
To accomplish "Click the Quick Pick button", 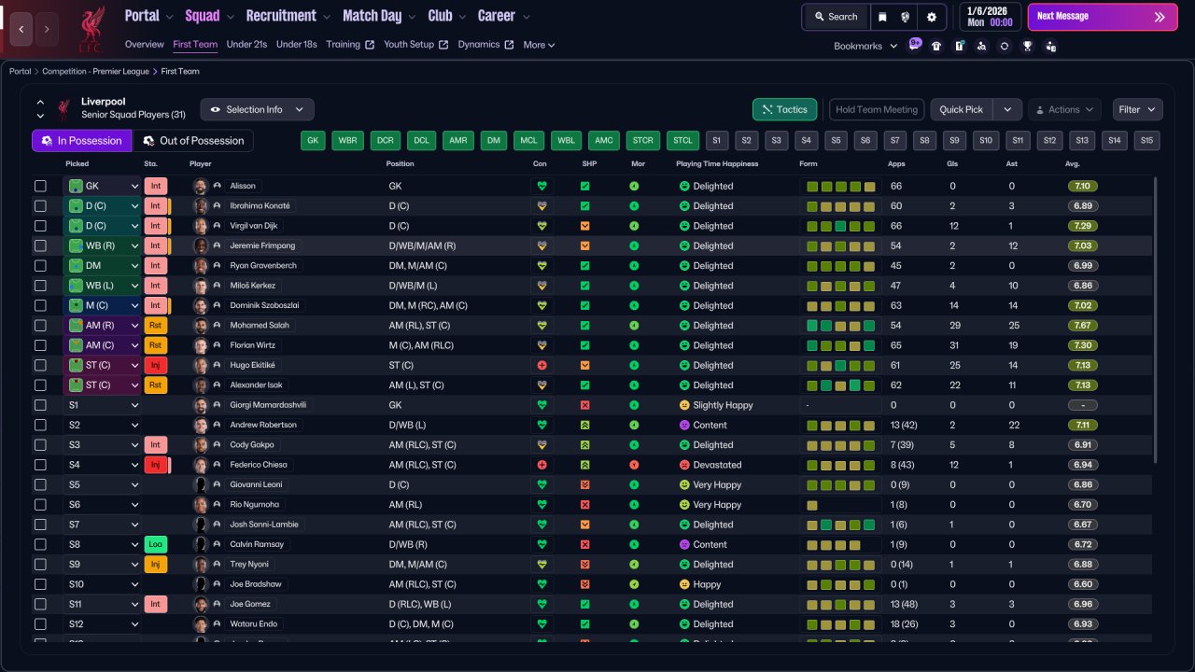I will click(962, 109).
